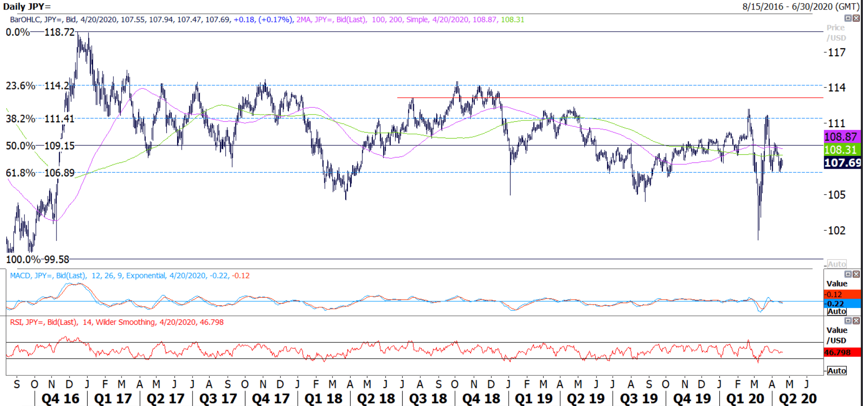Image resolution: width=863 pixels, height=406 pixels.
Task: Click the 114 price axis label
Action: (x=836, y=88)
